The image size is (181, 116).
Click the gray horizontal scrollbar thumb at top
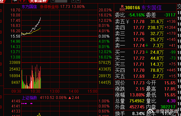(x=61, y=1)
